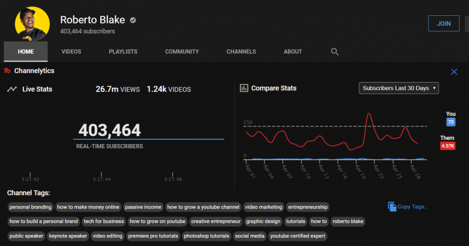Click the blue You 73 badge
469x246 pixels.
pos(451,122)
